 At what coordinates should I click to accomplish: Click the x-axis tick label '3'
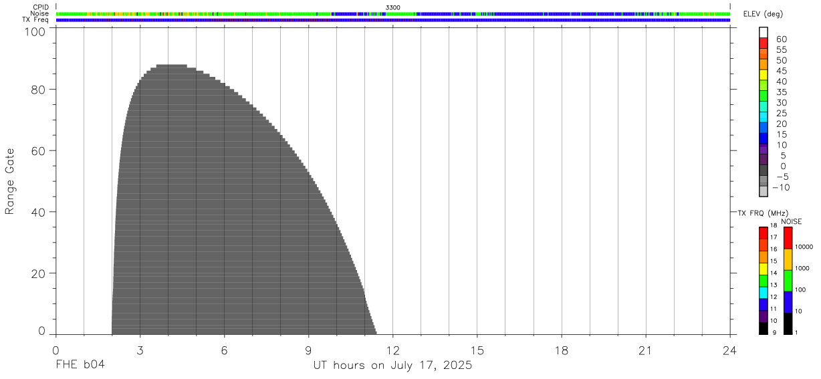click(140, 350)
